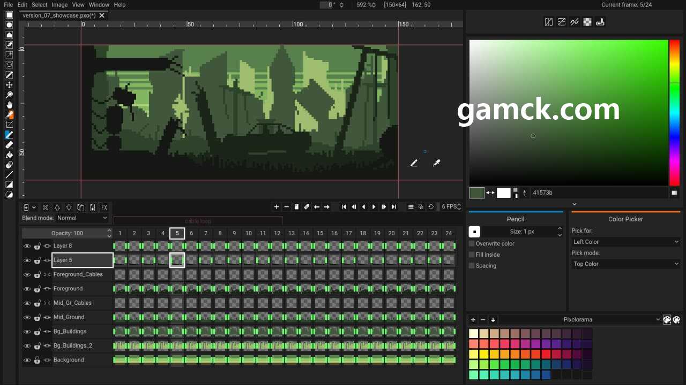686x385 pixels.
Task: Add a new frame with plus icon
Action: pyautogui.click(x=277, y=207)
